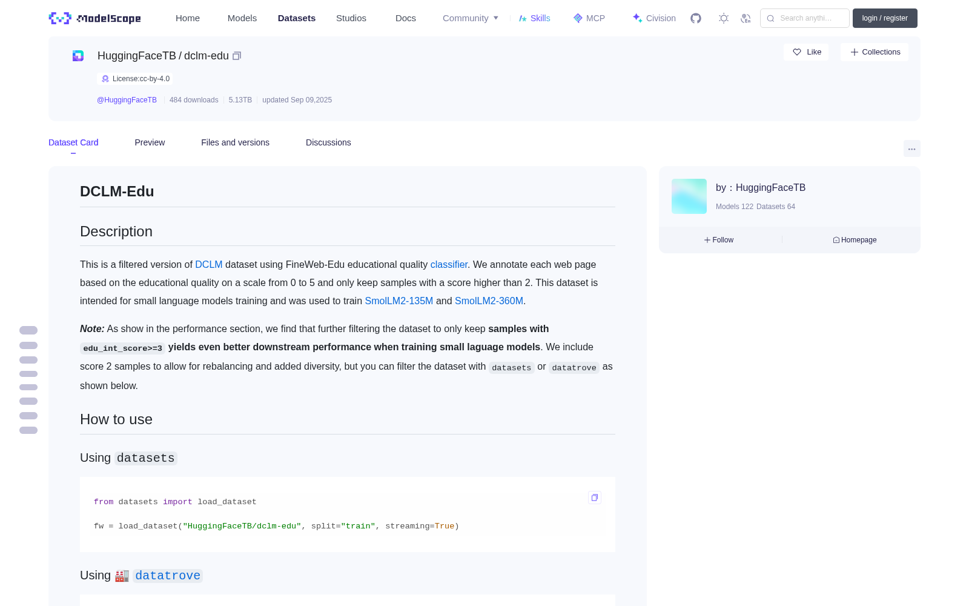Expand the Community dropdown menu

point(471,18)
